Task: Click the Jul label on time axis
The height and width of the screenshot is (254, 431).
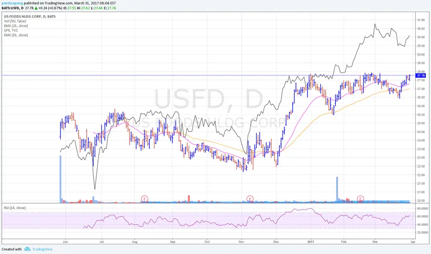Action: [x=101, y=242]
